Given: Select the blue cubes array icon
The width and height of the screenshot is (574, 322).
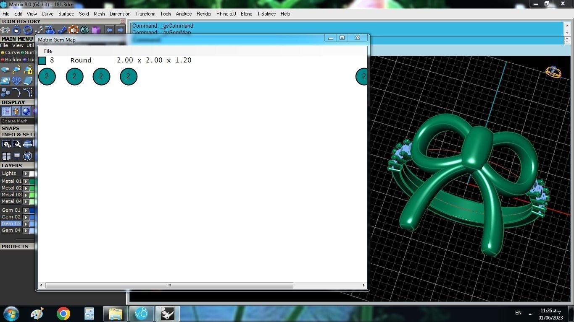Looking at the screenshot, I should [5, 92].
